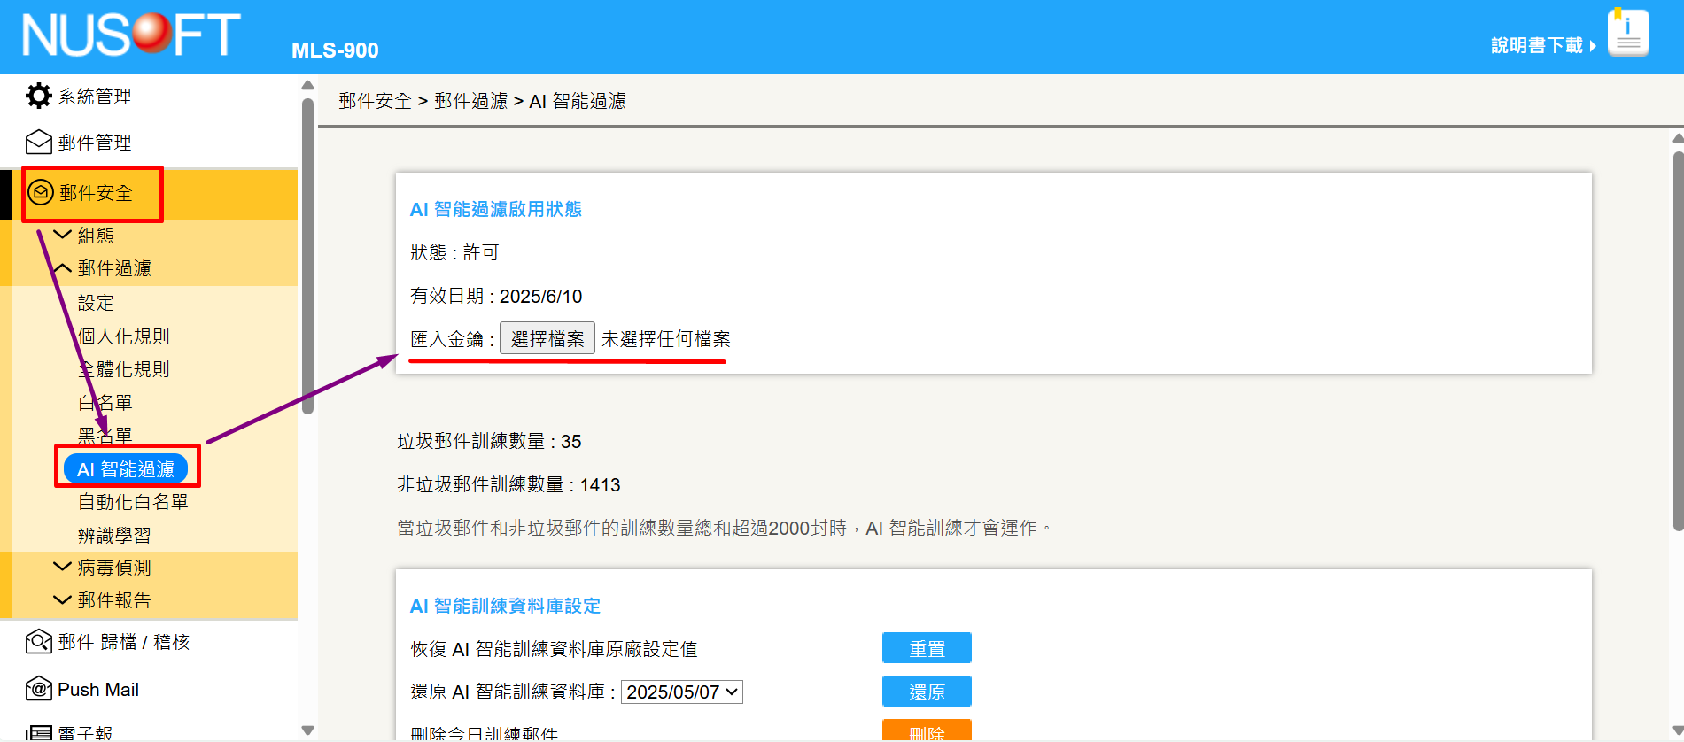The width and height of the screenshot is (1684, 742).
Task: Click the NUSOFT logo
Action: coord(131,35)
